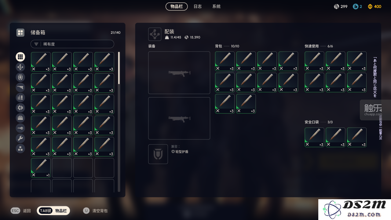The width and height of the screenshot is (391, 220).
Task: Filter stash by shield category icon
Action: pos(20,77)
